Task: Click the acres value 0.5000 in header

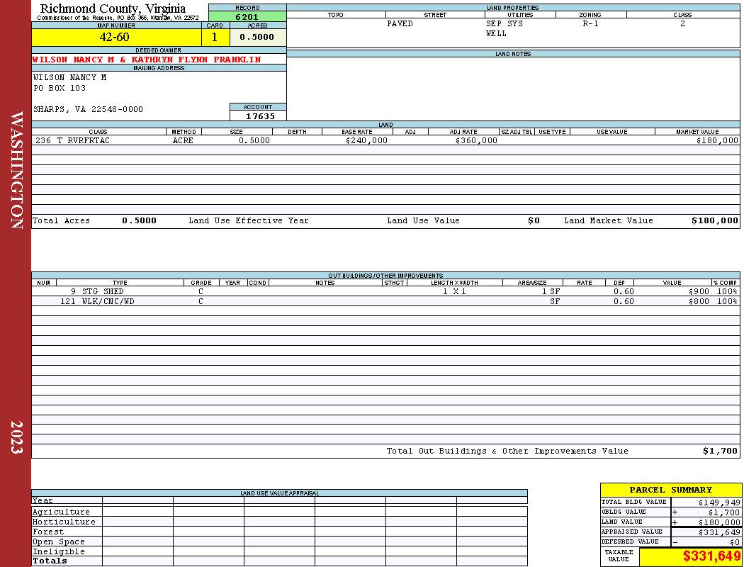Action: pyautogui.click(x=257, y=37)
